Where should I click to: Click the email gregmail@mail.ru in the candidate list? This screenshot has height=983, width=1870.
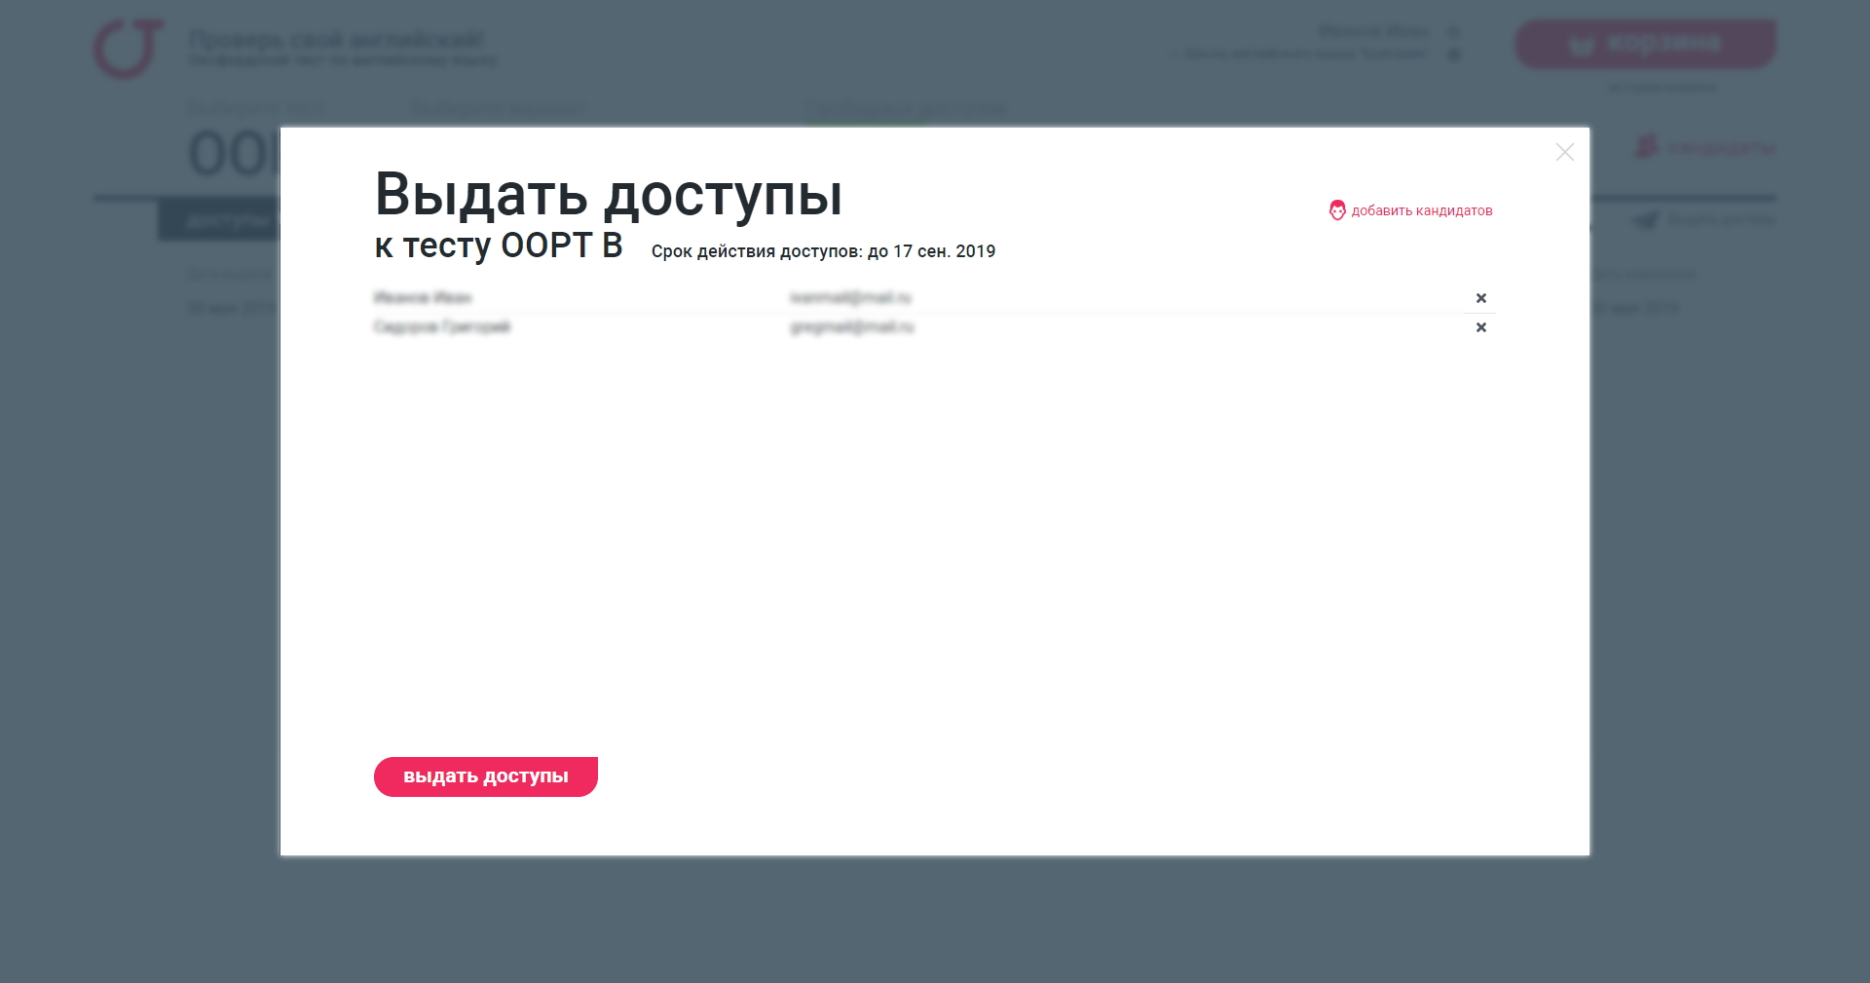(852, 326)
